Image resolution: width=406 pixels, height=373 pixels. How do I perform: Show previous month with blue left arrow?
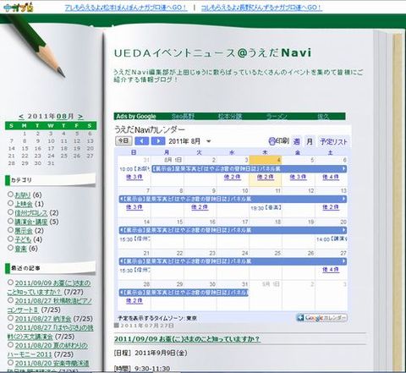tap(142, 140)
